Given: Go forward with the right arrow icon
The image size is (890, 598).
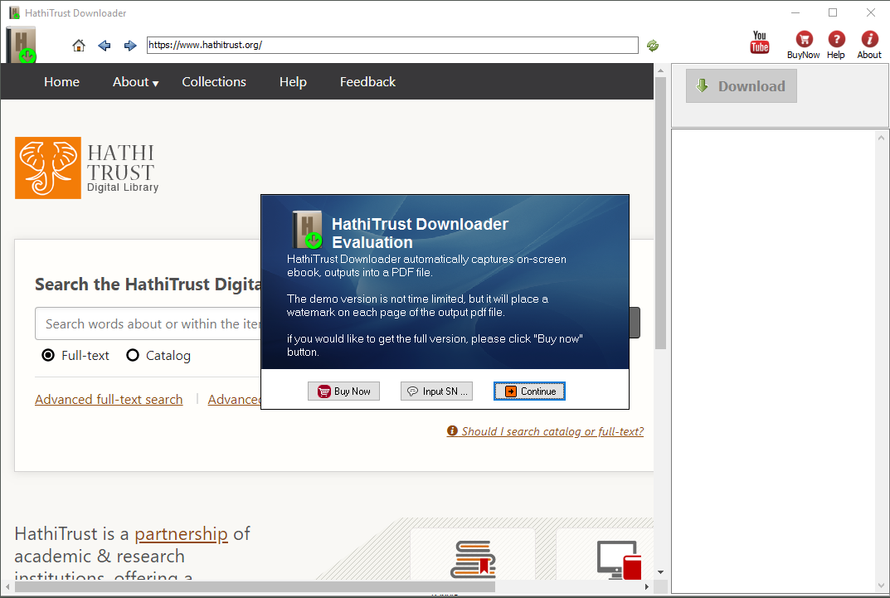Looking at the screenshot, I should [x=130, y=46].
